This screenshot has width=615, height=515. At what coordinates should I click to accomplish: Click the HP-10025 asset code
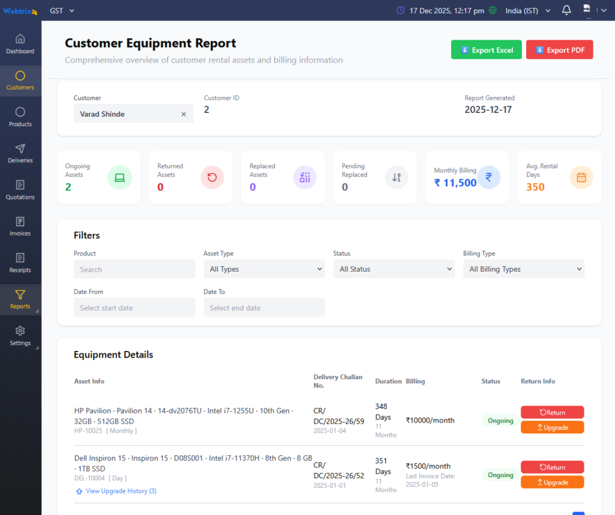point(88,431)
